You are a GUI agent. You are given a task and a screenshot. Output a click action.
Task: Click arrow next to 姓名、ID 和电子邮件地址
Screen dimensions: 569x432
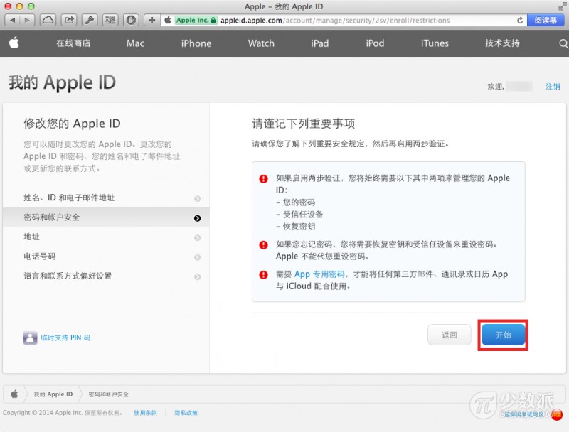tap(198, 199)
